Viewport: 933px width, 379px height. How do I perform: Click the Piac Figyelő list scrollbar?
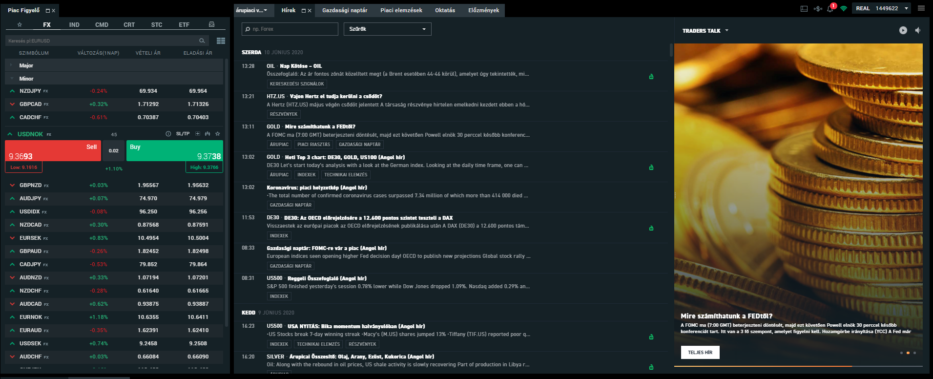pos(227,193)
